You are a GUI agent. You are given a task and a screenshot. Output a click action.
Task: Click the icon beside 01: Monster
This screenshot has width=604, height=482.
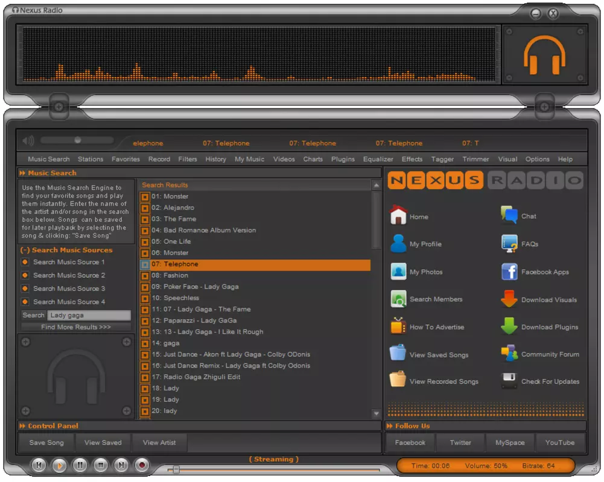tap(145, 197)
